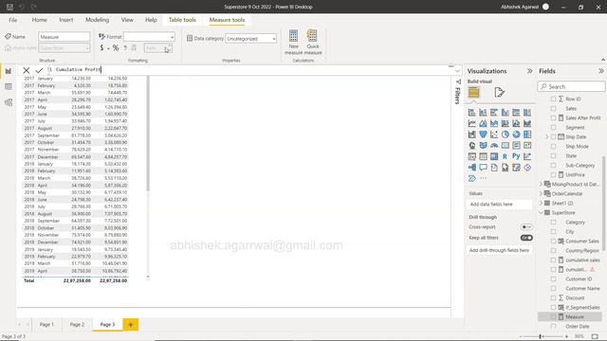Check the Category field checkbox

[x=553, y=223]
